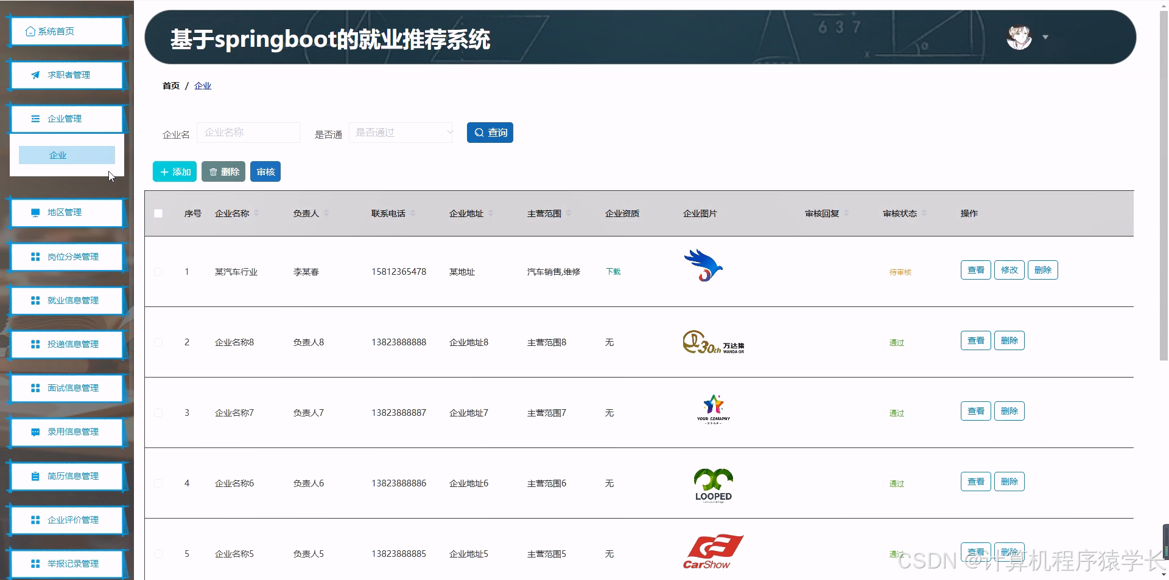
Task: Click the chat icon of 录用信息管理
Action: click(x=35, y=432)
